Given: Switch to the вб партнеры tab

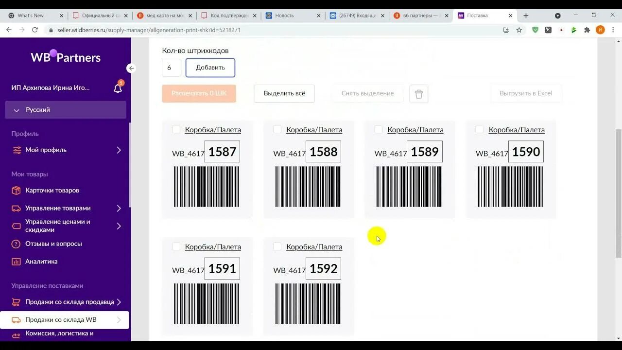Looking at the screenshot, I should coord(421,16).
